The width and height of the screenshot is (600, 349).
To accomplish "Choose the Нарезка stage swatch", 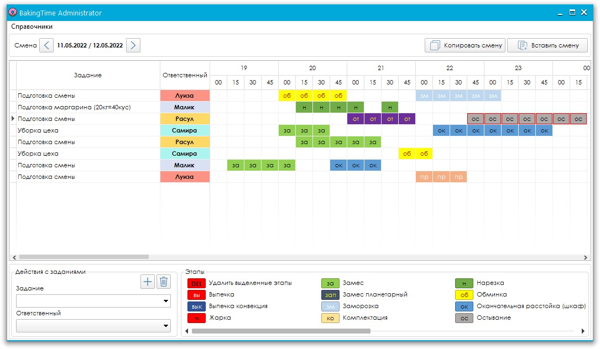I will (464, 283).
